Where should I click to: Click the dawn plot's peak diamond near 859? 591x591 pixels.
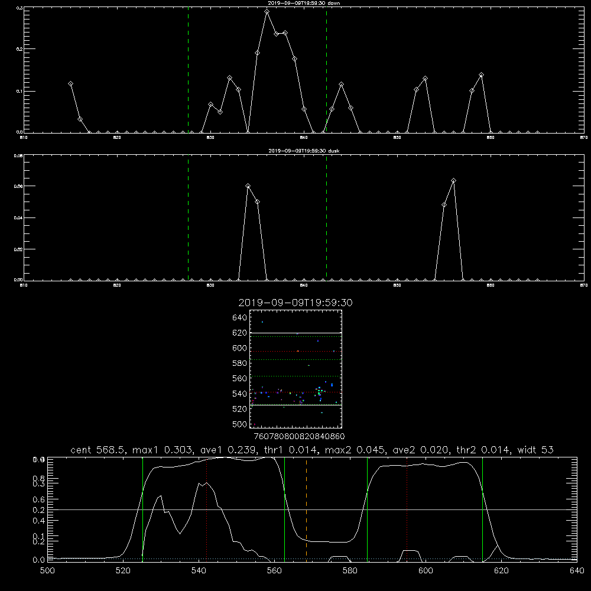(x=481, y=75)
